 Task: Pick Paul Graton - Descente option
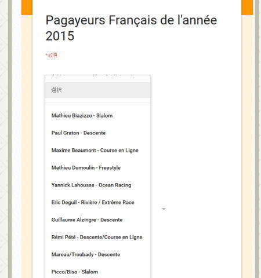point(98,133)
